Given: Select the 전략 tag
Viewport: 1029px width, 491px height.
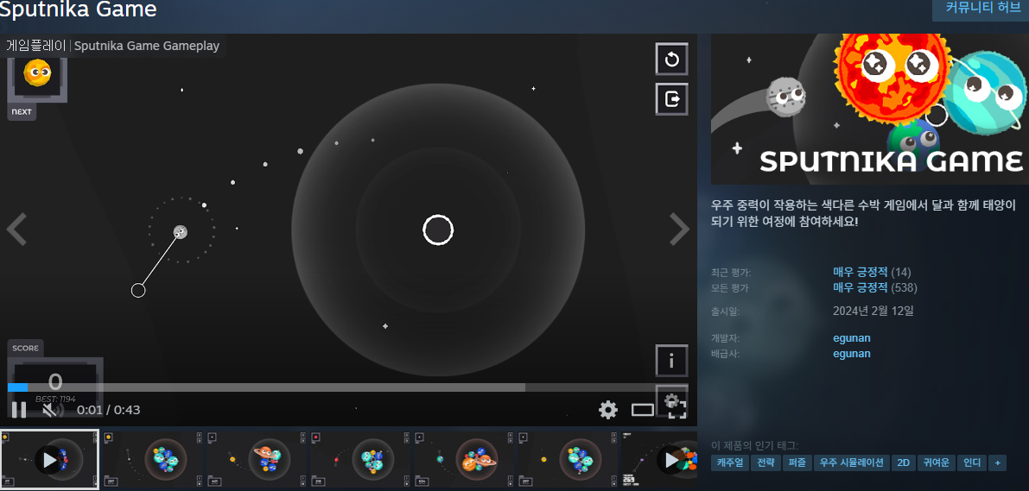Looking at the screenshot, I should 765,463.
